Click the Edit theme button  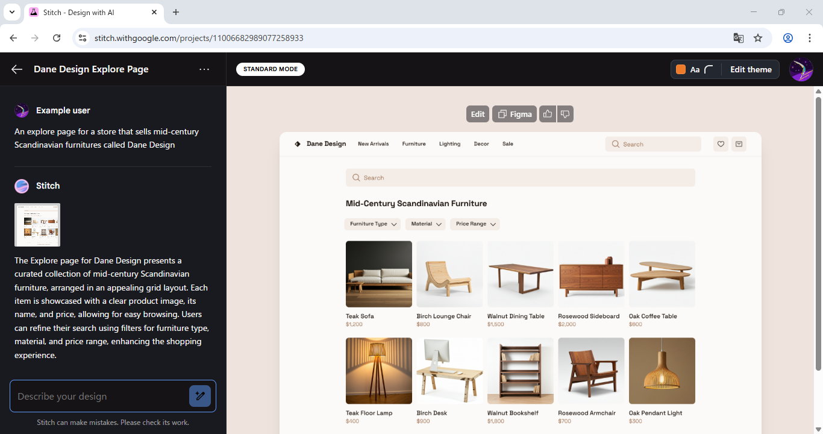click(x=751, y=69)
